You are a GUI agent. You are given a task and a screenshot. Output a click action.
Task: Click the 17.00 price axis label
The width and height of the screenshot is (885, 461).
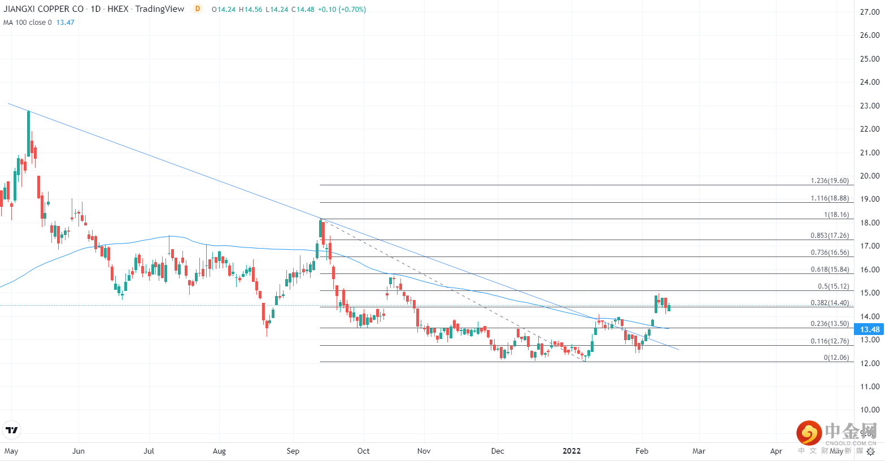tap(870, 246)
